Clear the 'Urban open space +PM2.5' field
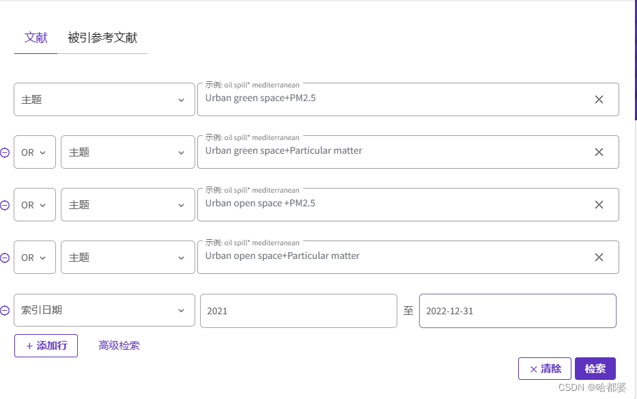 (599, 204)
